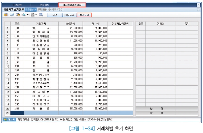Select the 자본금 account row
Image resolution: width=203 pixels, height=133 pixels.
(x=69, y=109)
